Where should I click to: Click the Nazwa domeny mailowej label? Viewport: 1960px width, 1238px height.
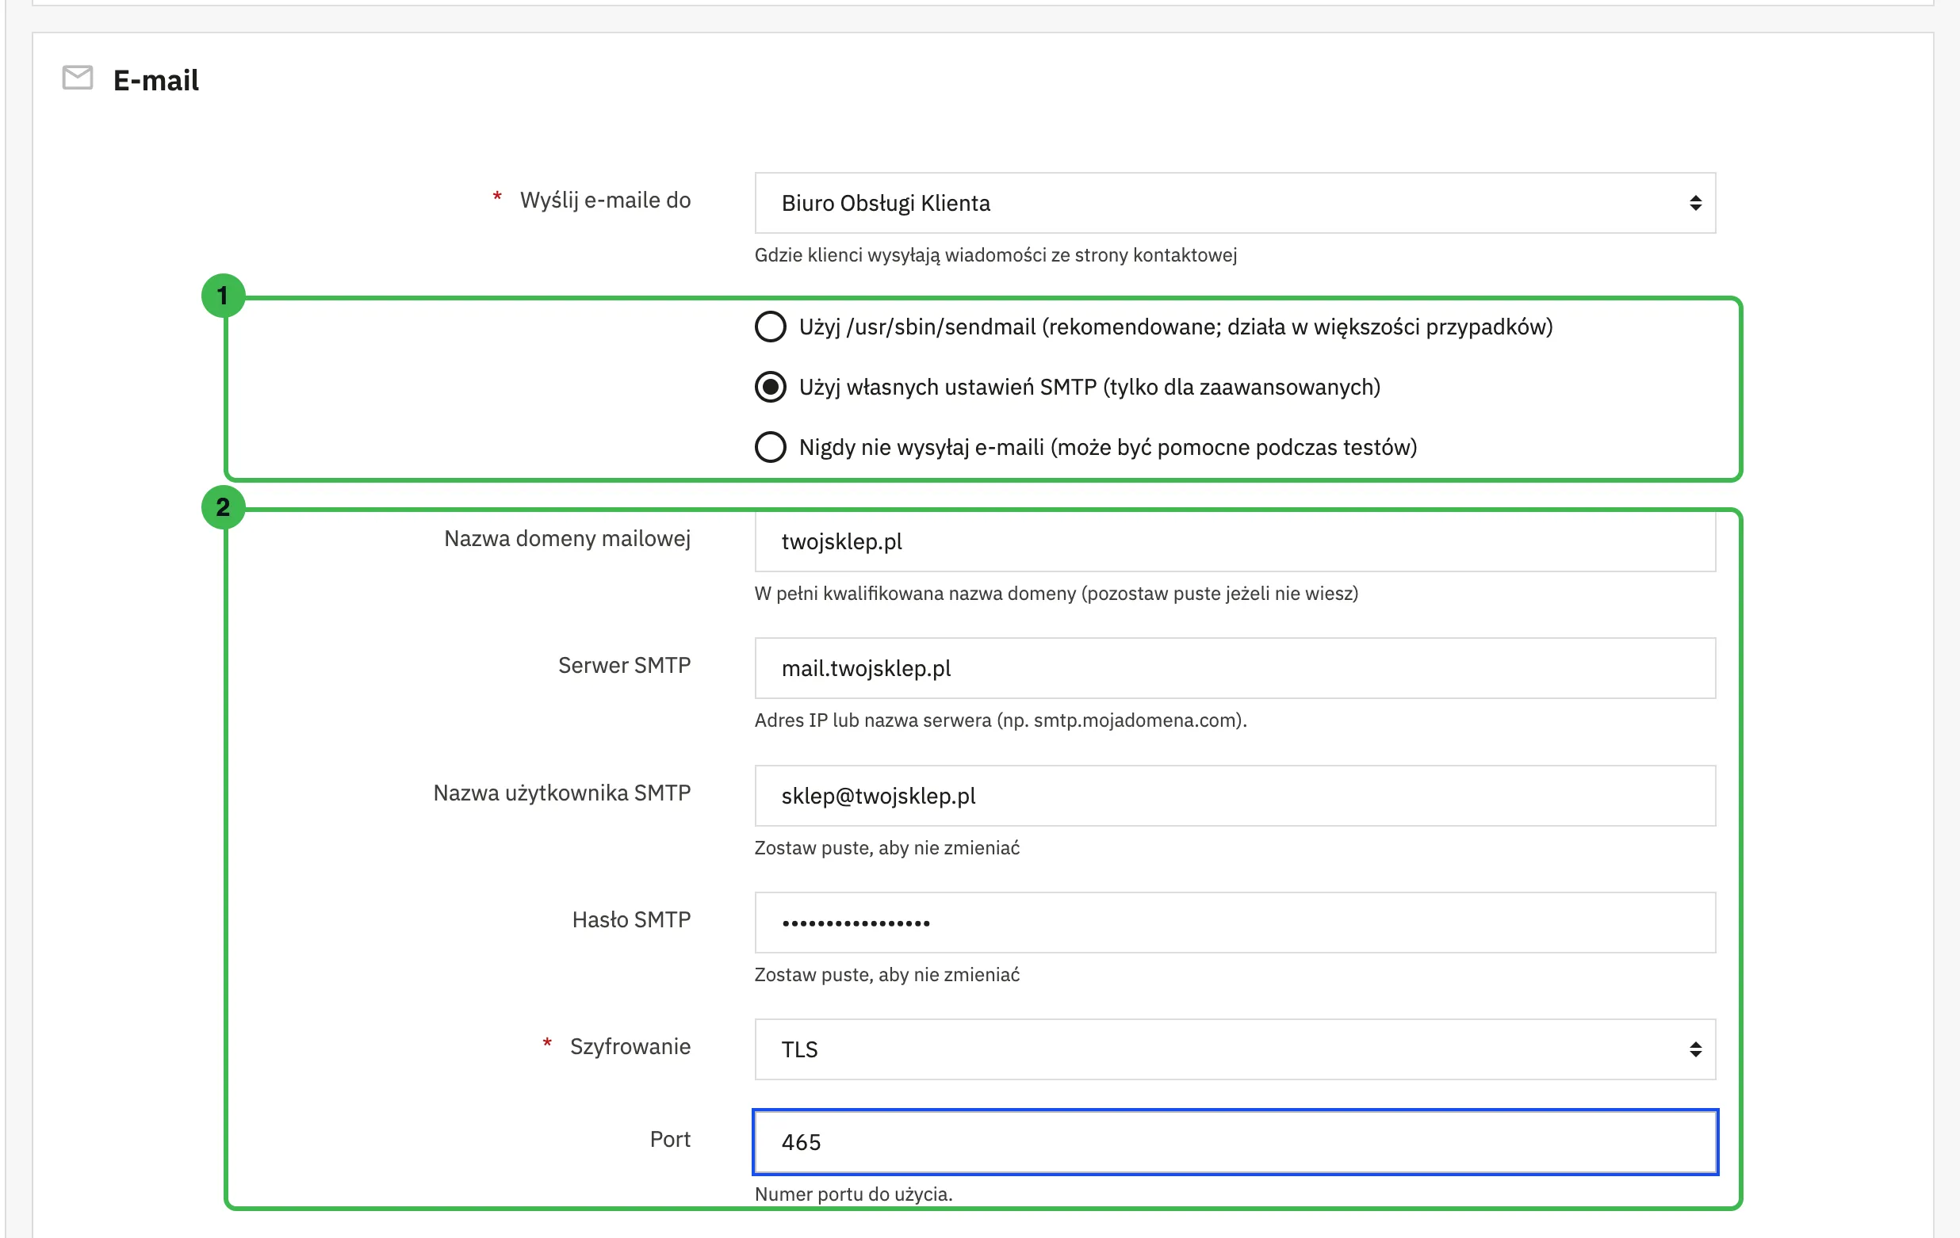[x=568, y=538]
